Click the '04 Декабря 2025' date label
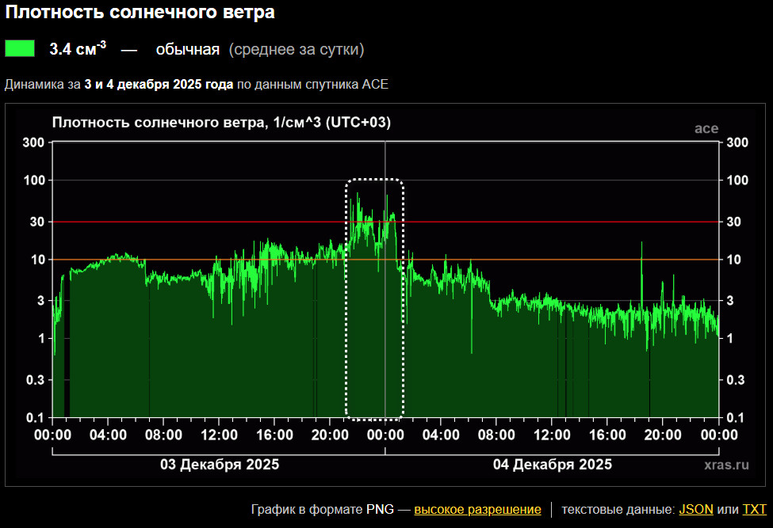Image resolution: width=773 pixels, height=528 pixels. 553,465
